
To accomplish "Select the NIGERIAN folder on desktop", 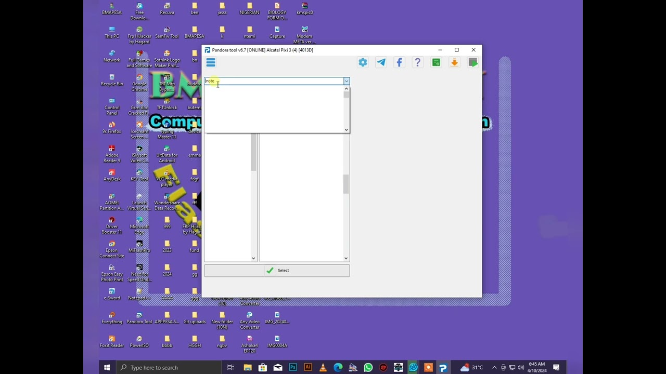I will coord(250,9).
